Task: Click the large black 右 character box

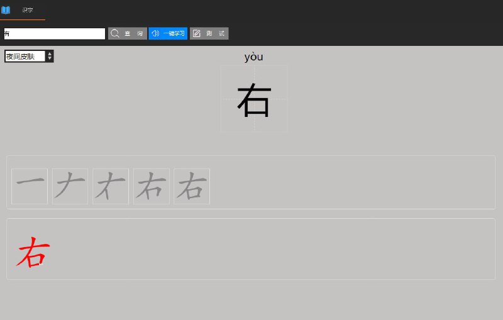Action: pos(254,99)
